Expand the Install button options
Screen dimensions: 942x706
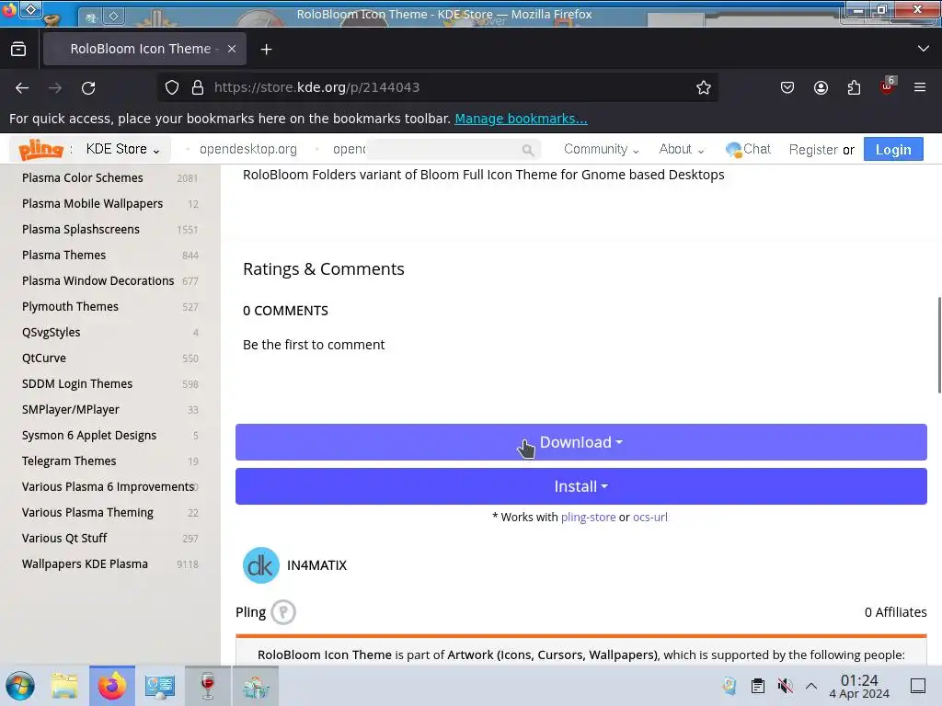pyautogui.click(x=581, y=486)
